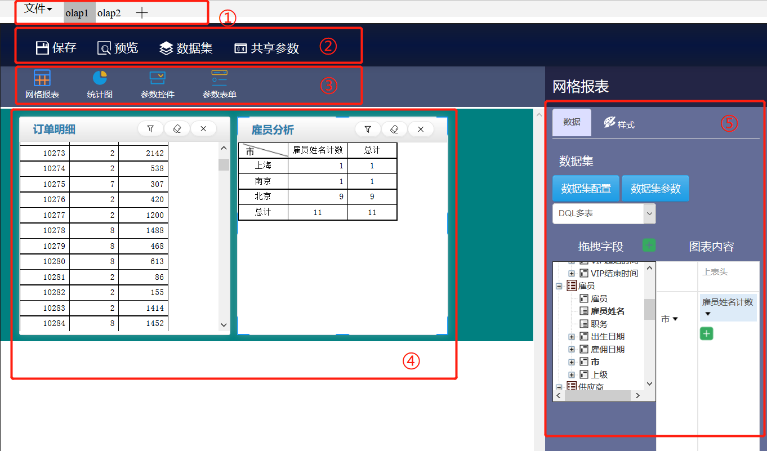Select the 网格报表 grid report component
The image size is (767, 451).
(42, 84)
